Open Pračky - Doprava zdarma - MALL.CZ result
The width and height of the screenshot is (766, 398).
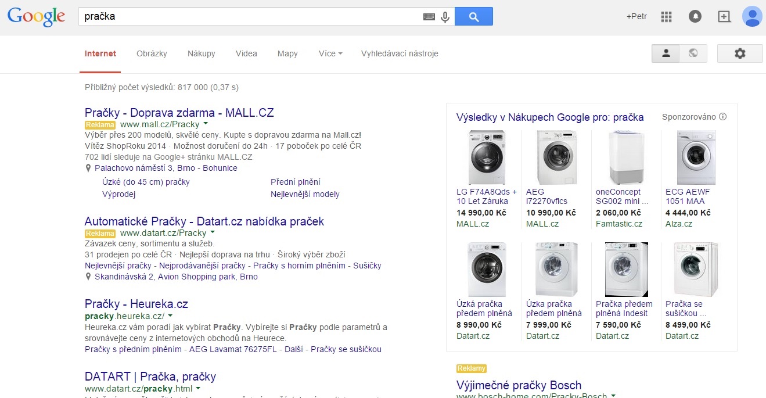click(179, 113)
